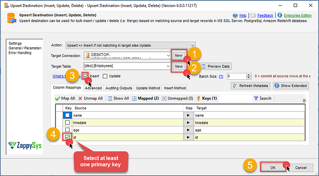The width and height of the screenshot is (319, 176).
Task: Click the Enterprise Edition info icon
Action: pyautogui.click(x=280, y=15)
